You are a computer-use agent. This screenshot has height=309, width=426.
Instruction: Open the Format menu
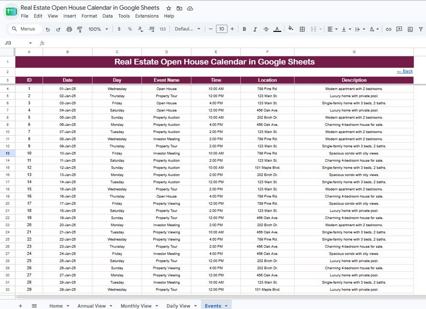[89, 16]
